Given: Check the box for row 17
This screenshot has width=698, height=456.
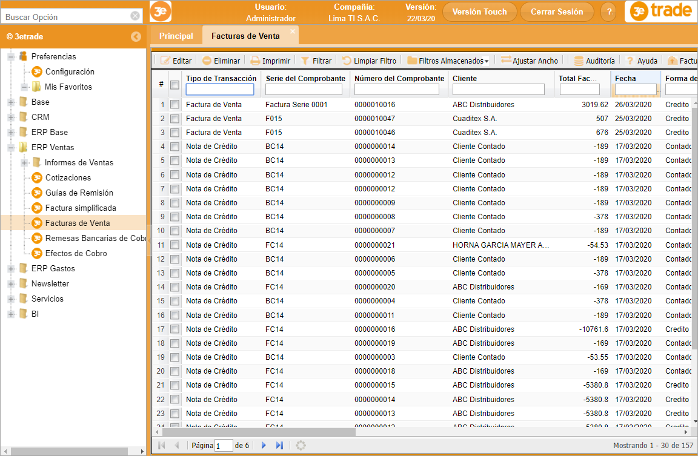Looking at the screenshot, I should click(174, 329).
